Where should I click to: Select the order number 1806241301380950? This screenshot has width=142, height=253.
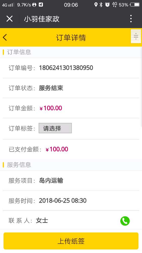coord(66,68)
